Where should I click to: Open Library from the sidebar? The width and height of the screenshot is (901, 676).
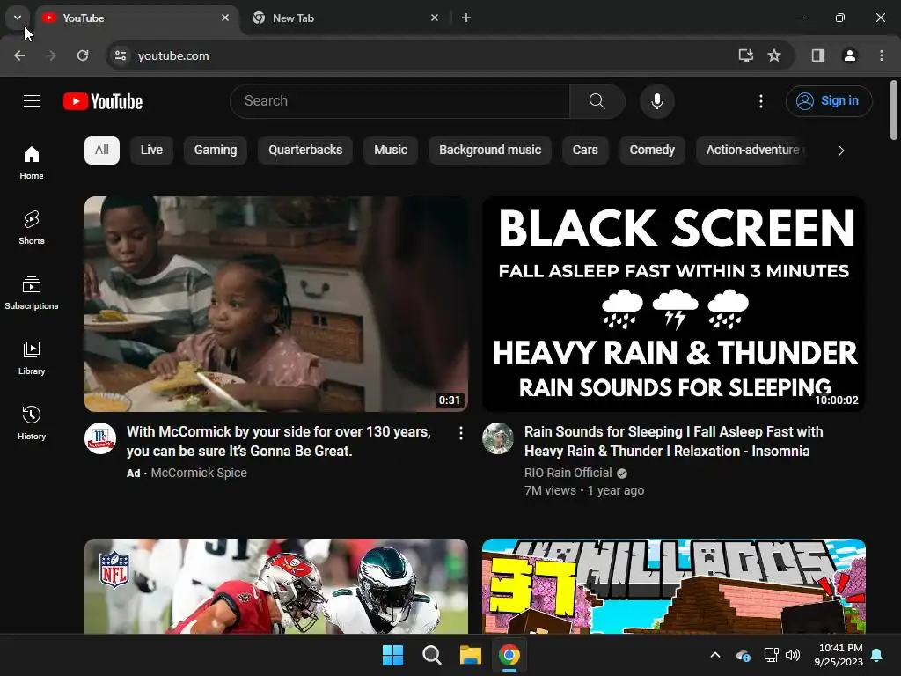[x=32, y=357]
